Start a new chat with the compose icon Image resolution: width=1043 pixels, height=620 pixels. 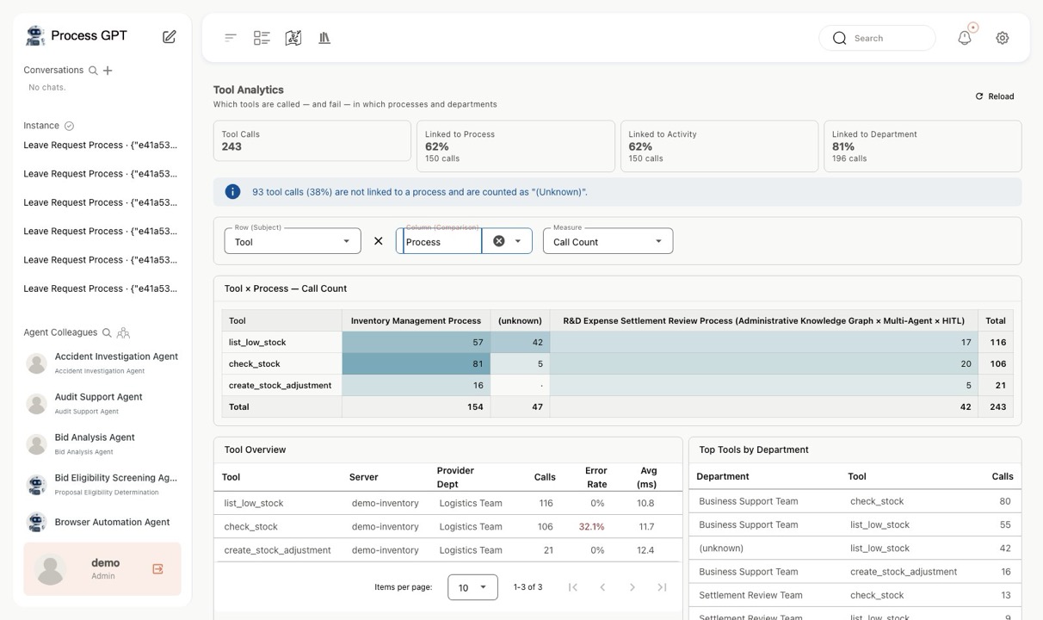pyautogui.click(x=170, y=36)
